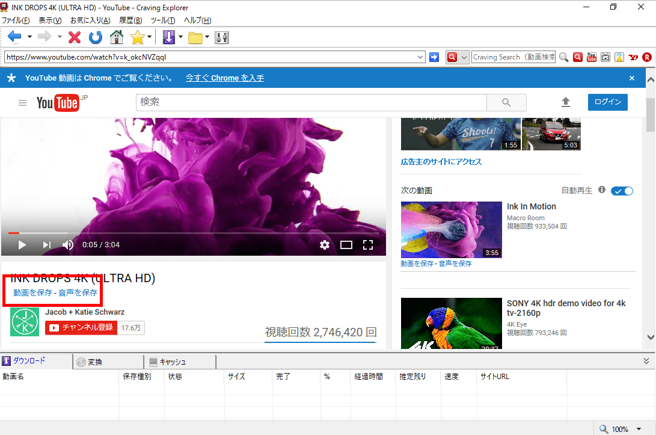Open the settings sliders icon in toolbar
Viewport: 656px width, 435px height.
[222, 38]
